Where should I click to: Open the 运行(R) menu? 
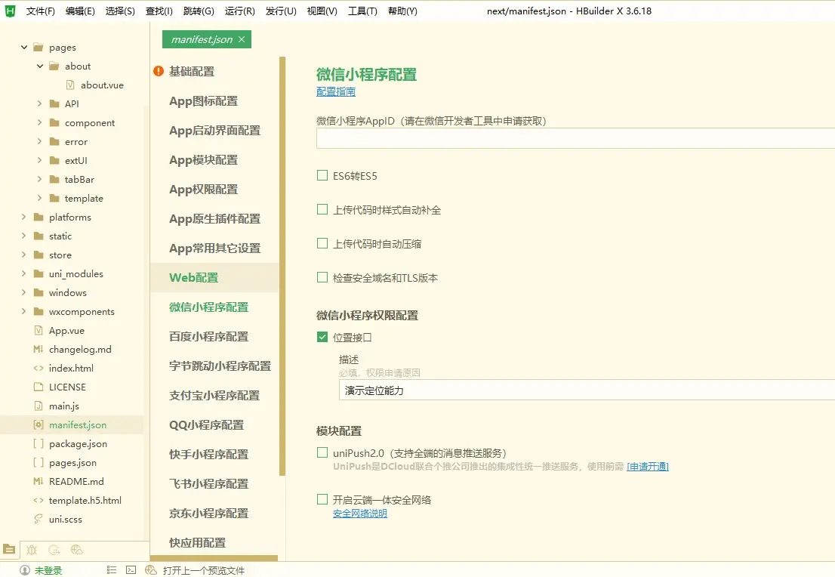239,11
